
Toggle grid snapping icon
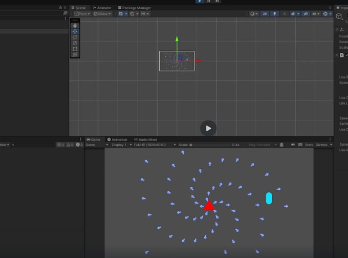132,14
